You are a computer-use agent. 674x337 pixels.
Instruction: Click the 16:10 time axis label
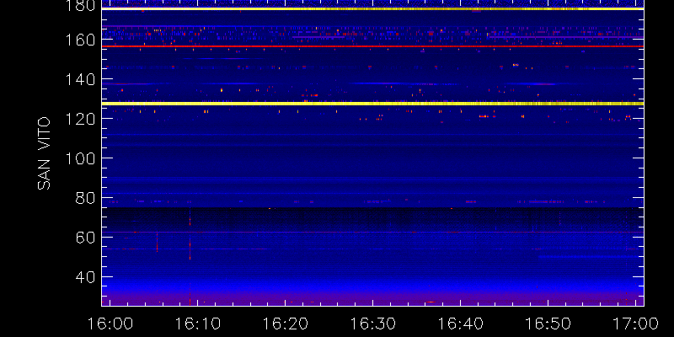click(x=197, y=324)
